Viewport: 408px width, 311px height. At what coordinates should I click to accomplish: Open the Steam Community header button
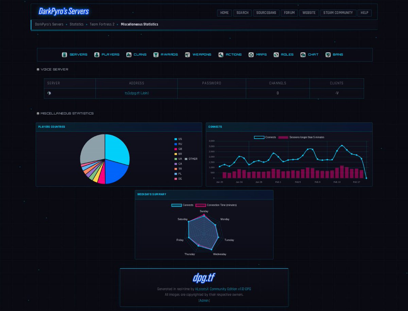(338, 13)
